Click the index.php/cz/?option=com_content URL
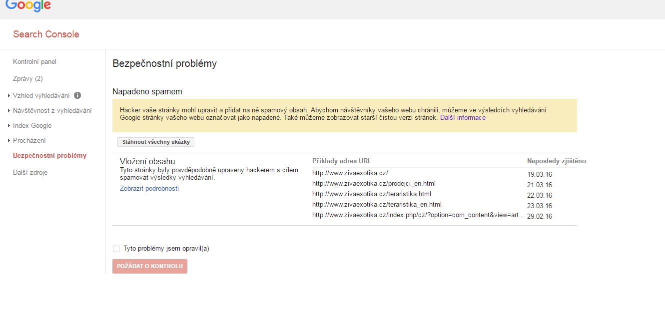Viewport: 665px width, 309px height. click(418, 215)
